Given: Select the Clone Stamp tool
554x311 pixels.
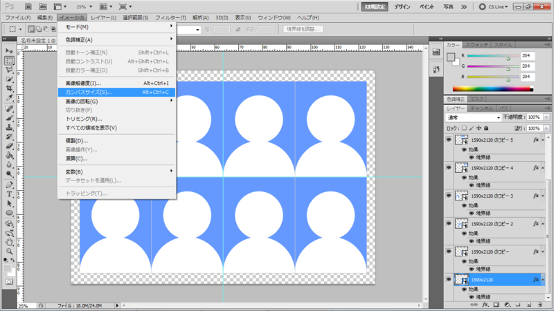Looking at the screenshot, I should [x=9, y=127].
